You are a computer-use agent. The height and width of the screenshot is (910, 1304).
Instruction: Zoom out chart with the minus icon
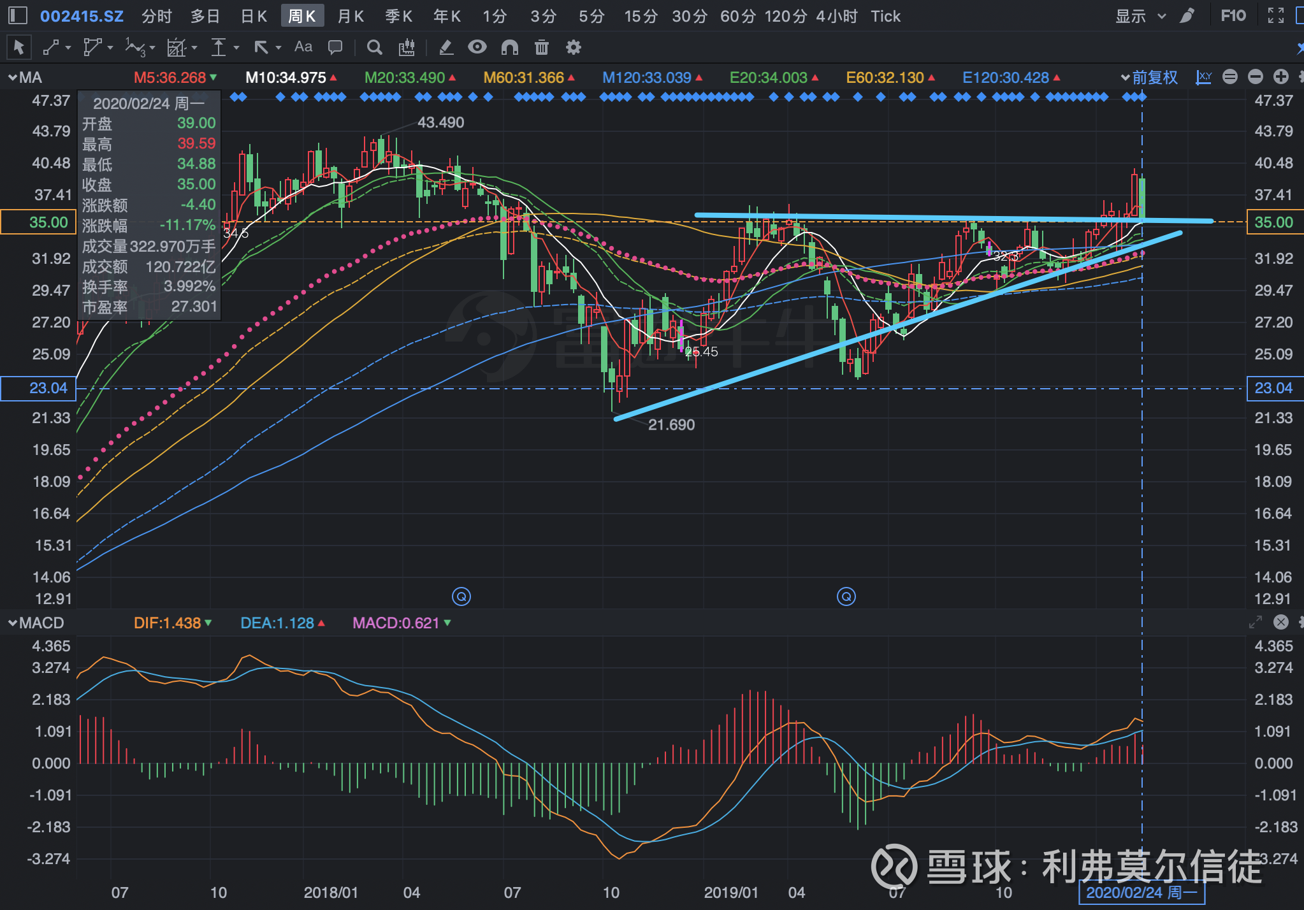pos(1256,77)
